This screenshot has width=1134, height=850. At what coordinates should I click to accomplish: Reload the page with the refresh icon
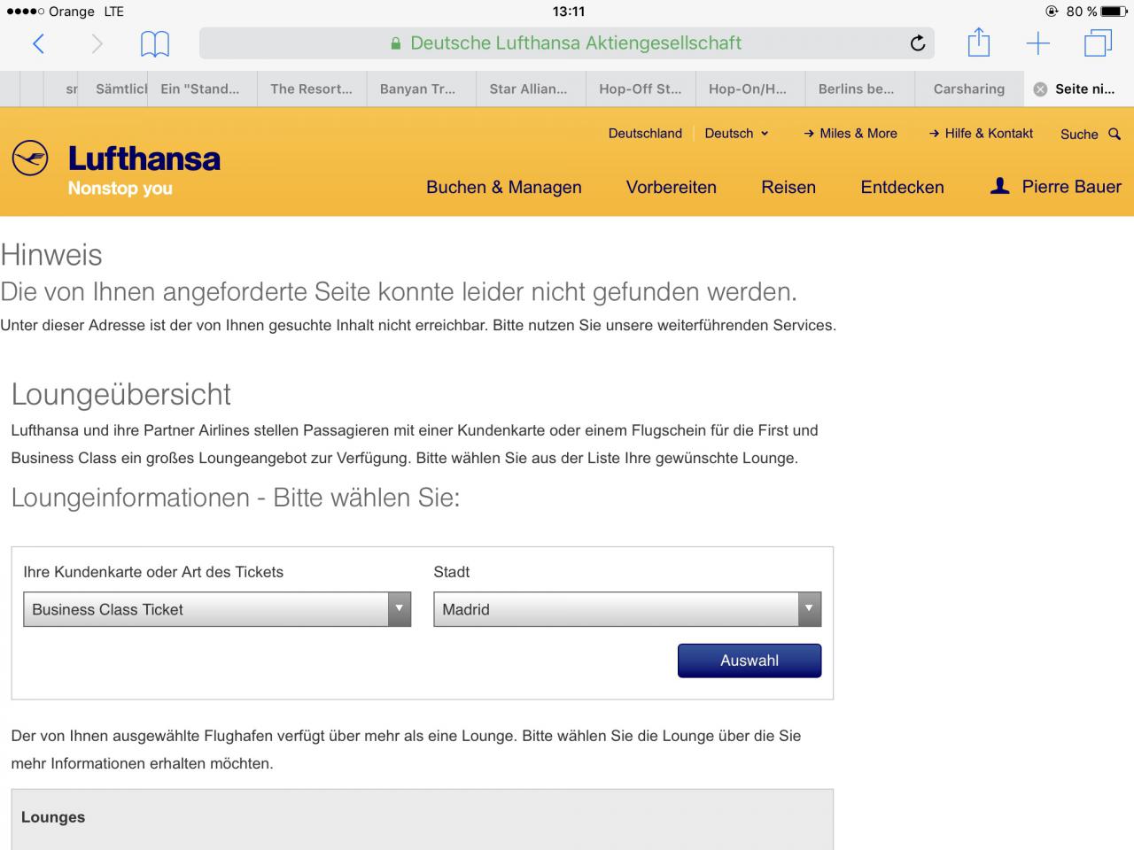(x=918, y=43)
